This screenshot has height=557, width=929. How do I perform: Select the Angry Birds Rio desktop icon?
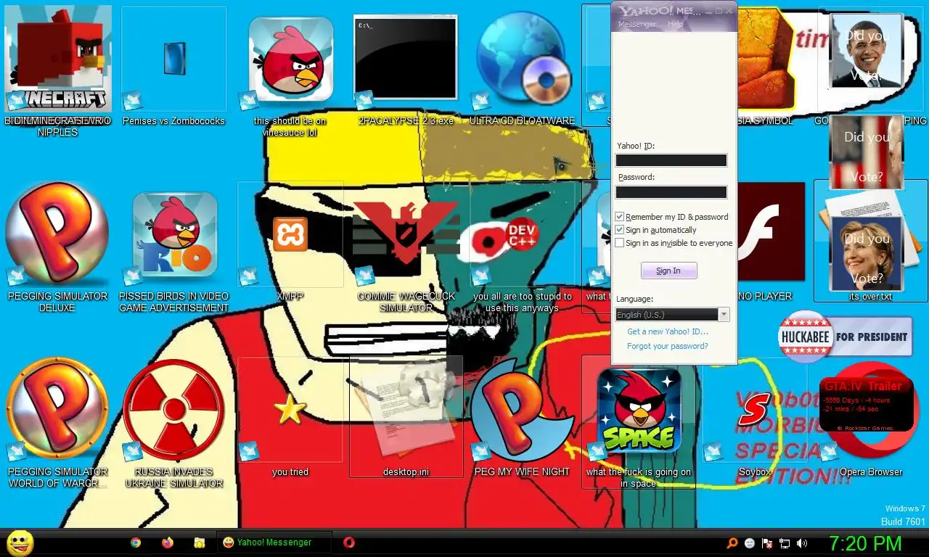pos(174,234)
